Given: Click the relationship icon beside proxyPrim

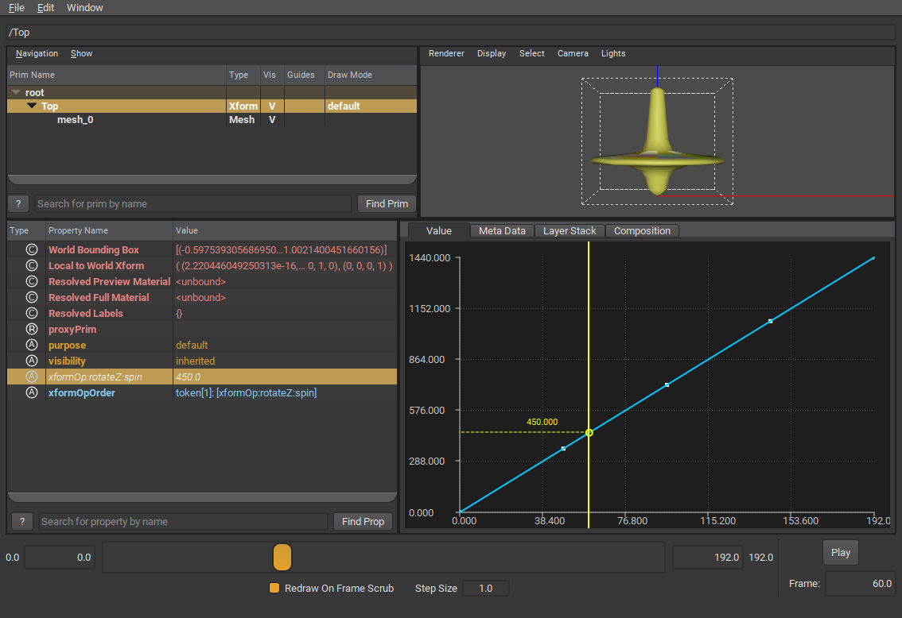Looking at the screenshot, I should [32, 329].
